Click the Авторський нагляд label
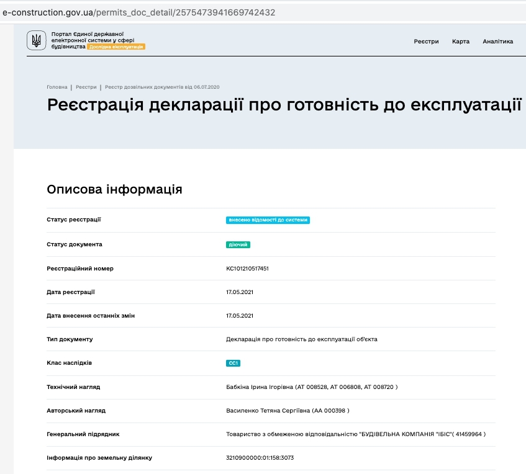526x474 pixels. pyautogui.click(x=76, y=411)
